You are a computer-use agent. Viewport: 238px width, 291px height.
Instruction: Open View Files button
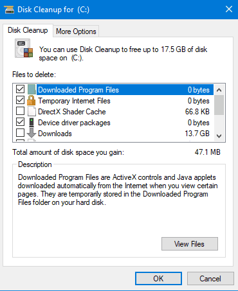pos(190,243)
